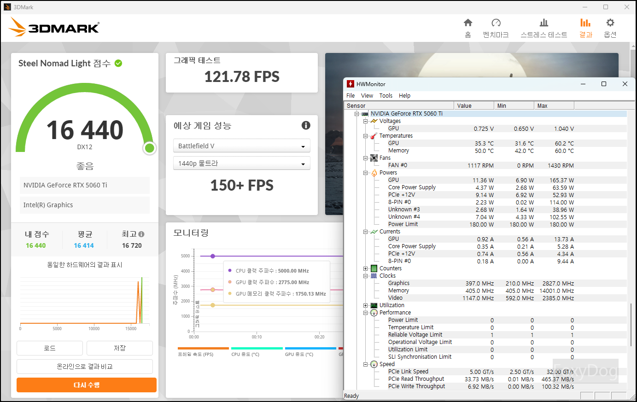Screen dimensions: 637x402
Task: Collapse the Temperatures tree node
Action: tap(365, 136)
